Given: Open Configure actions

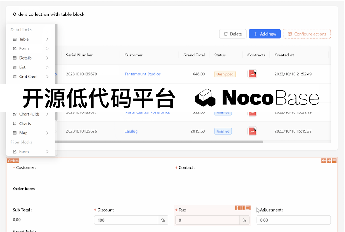Looking at the screenshot, I should click(307, 34).
